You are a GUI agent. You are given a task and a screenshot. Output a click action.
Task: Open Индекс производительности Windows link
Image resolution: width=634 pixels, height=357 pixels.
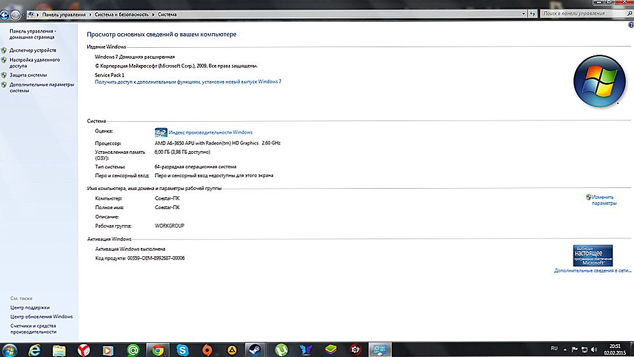point(210,133)
